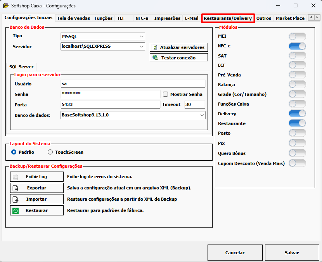Viewport: 322px width, 262px height.
Task: Click the green Restaurar icon
Action: pos(16,210)
